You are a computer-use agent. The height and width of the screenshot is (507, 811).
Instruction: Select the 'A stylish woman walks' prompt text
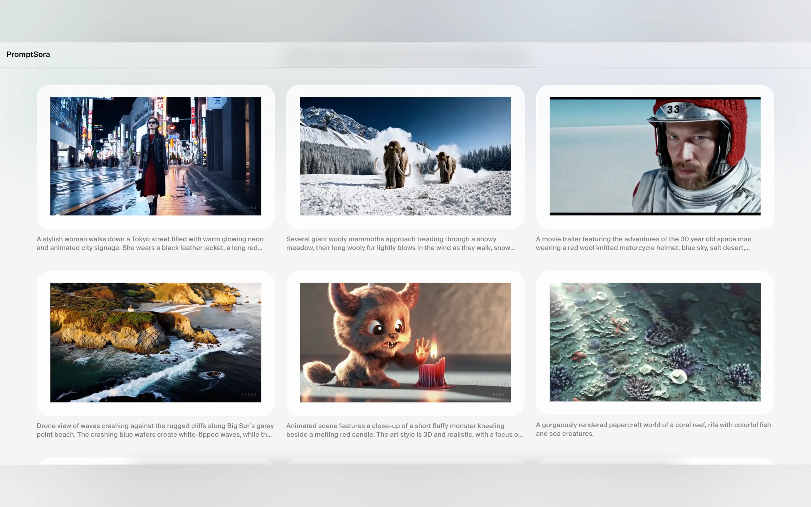[x=150, y=243]
